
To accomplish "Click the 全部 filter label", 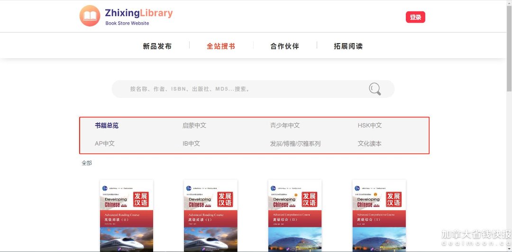I will 87,163.
